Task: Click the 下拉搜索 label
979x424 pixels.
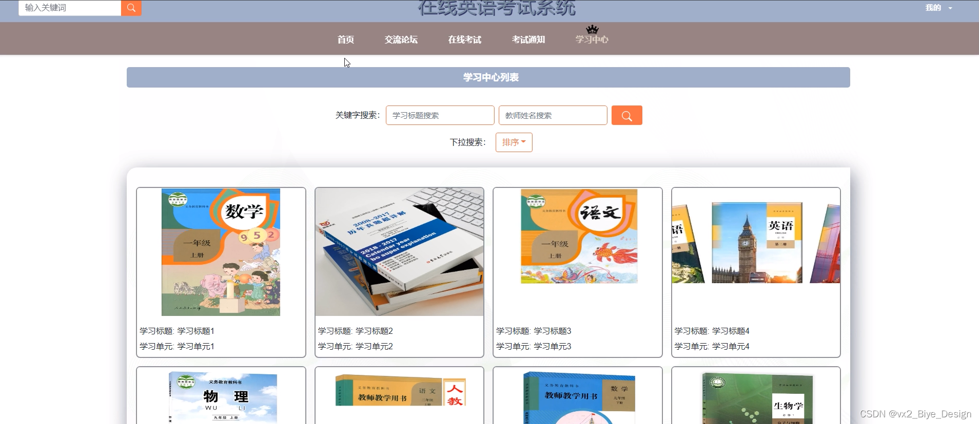Action: pos(467,142)
